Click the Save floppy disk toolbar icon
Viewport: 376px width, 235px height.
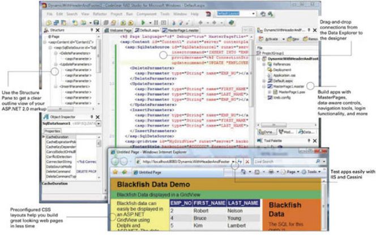point(96,23)
